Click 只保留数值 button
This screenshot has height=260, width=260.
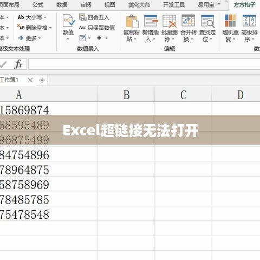click(x=97, y=28)
